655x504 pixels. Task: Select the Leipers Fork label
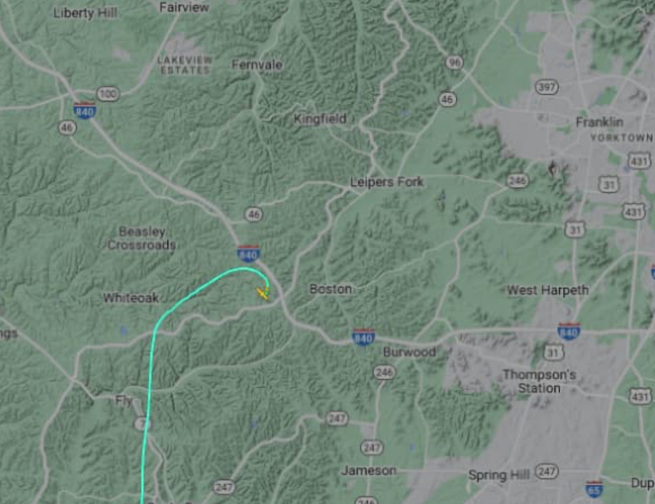387,182
